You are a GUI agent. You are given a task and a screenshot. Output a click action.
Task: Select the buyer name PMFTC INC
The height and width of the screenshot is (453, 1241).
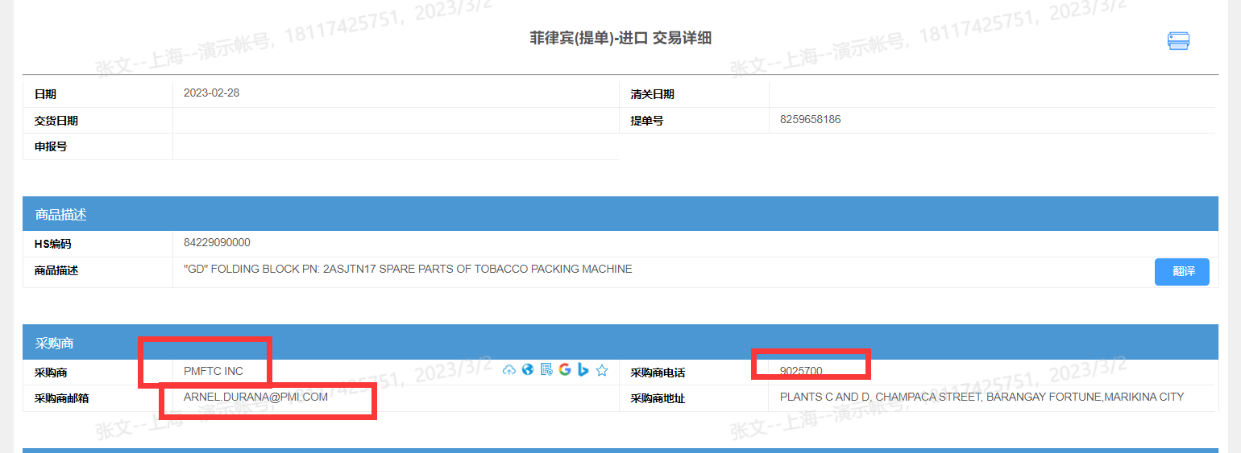click(214, 371)
